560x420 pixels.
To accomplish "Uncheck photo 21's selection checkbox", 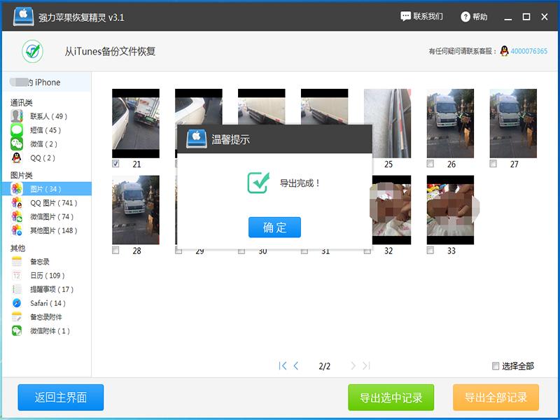I will click(x=116, y=162).
